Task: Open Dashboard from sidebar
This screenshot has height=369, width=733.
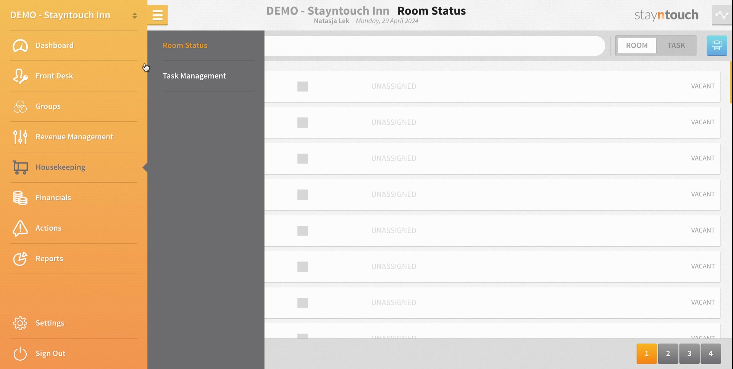Action: [55, 45]
